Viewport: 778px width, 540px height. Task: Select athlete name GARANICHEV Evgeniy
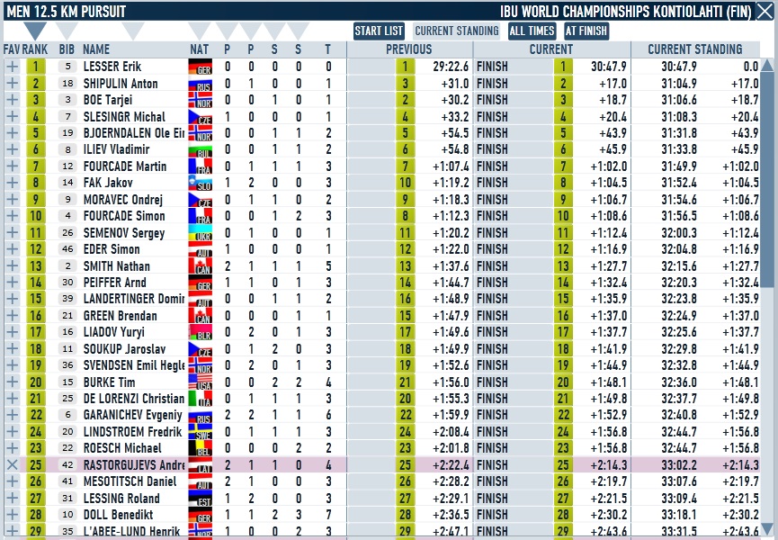133,415
